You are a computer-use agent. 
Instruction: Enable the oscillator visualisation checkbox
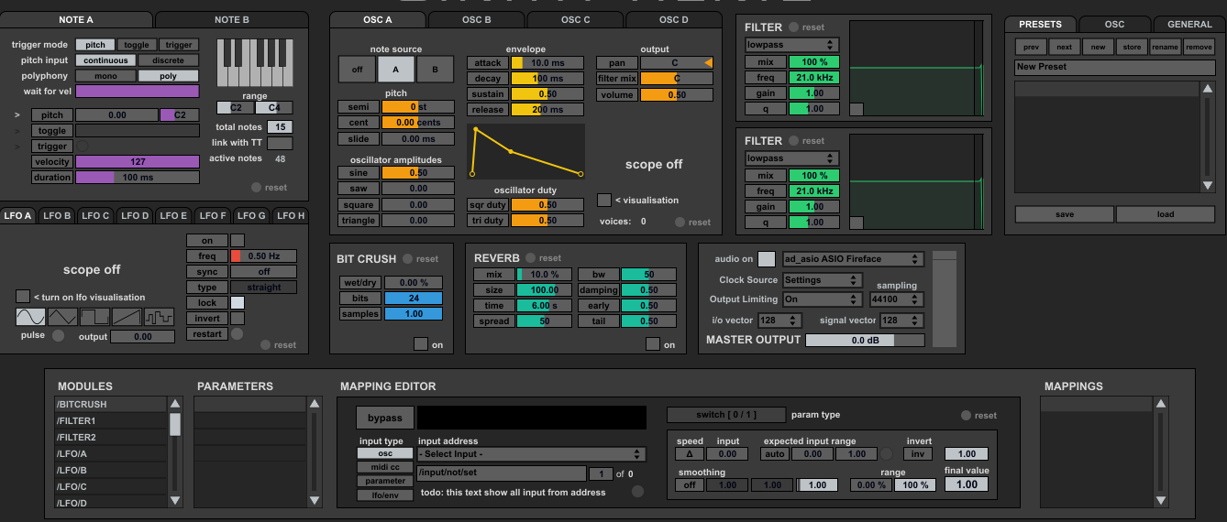[604, 200]
